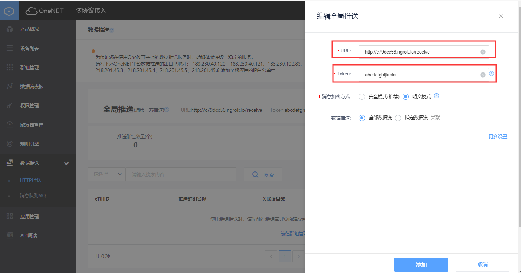This screenshot has height=273, width=521.
Task: Select 明文模式 radio option
Action: [406, 96]
